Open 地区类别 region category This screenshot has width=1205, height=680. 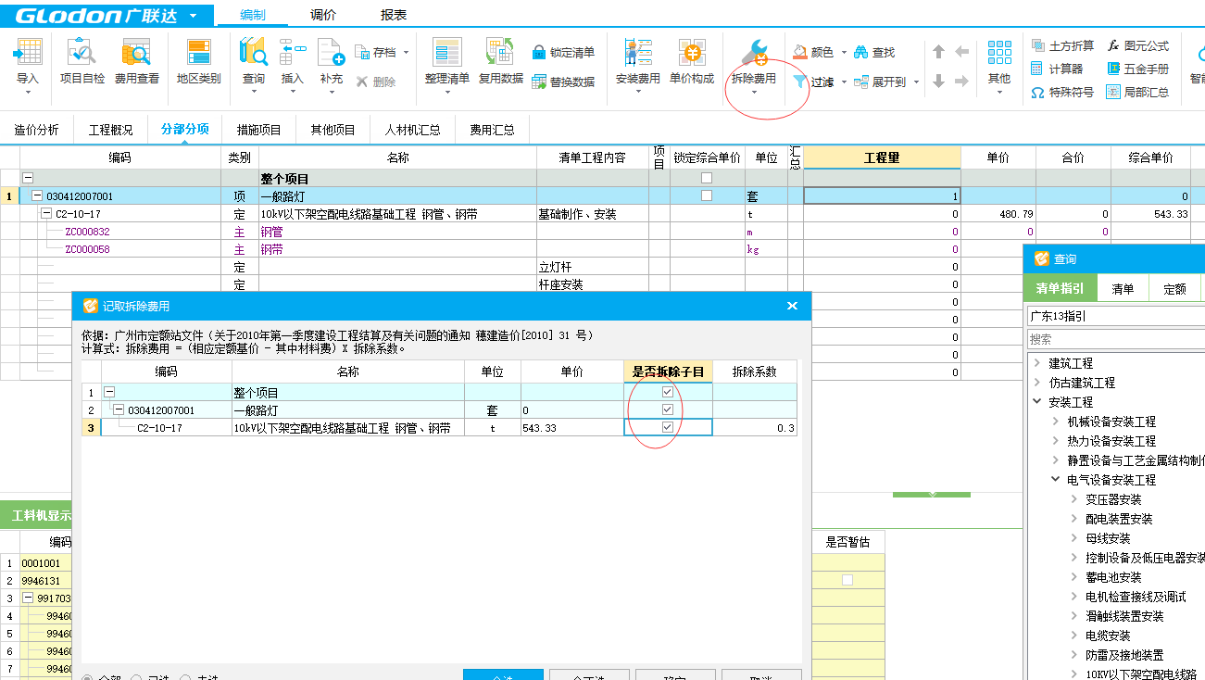click(199, 61)
